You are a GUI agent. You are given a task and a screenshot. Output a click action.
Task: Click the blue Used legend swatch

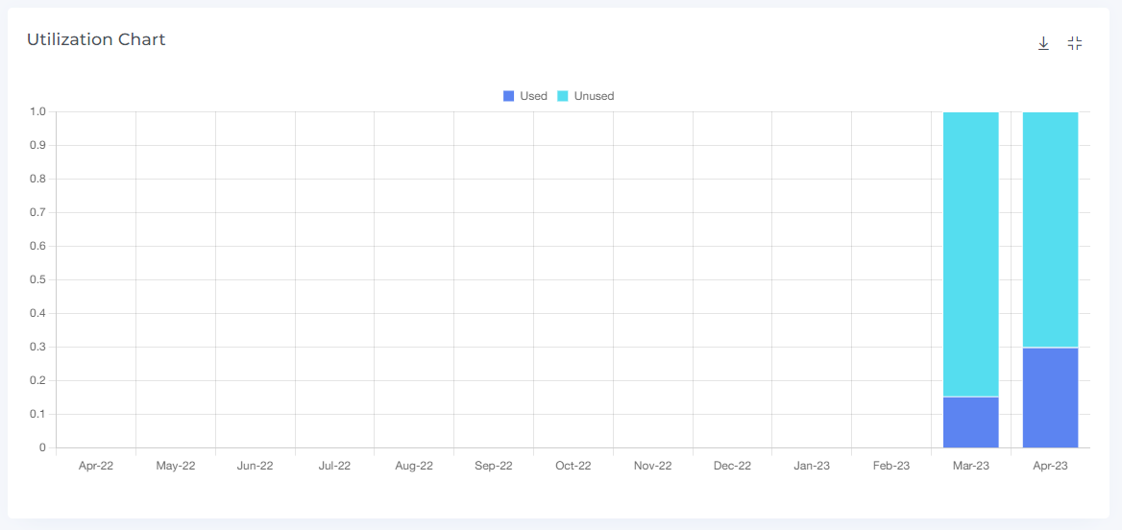click(508, 96)
